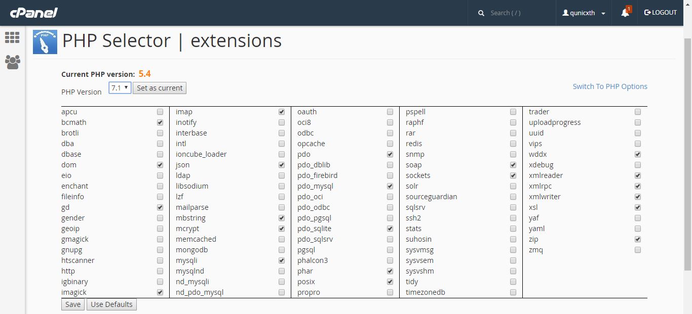The image size is (692, 314).
Task: Click Set as current button
Action: [x=160, y=88]
